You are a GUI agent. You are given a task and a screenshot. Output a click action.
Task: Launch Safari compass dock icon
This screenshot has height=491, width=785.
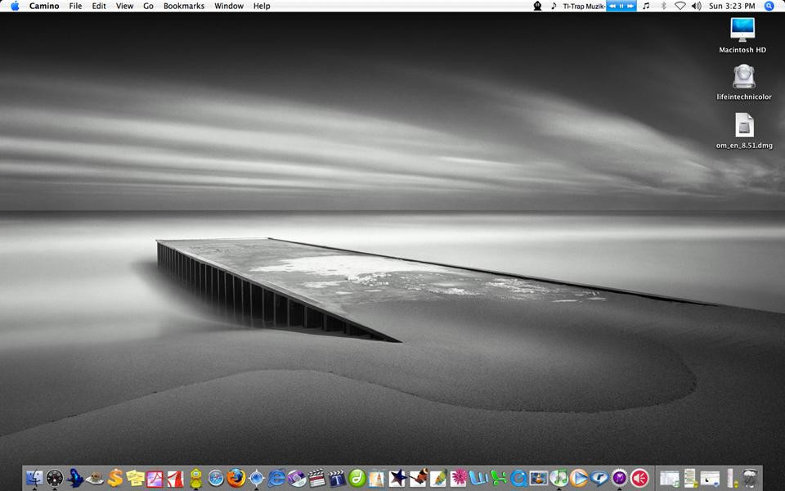pos(216,478)
